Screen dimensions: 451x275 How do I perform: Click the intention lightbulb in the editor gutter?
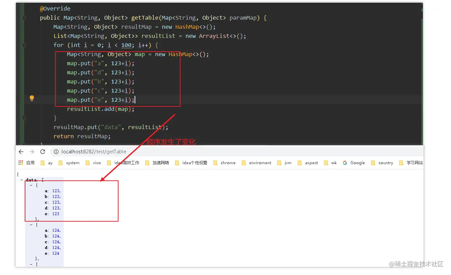click(32, 98)
